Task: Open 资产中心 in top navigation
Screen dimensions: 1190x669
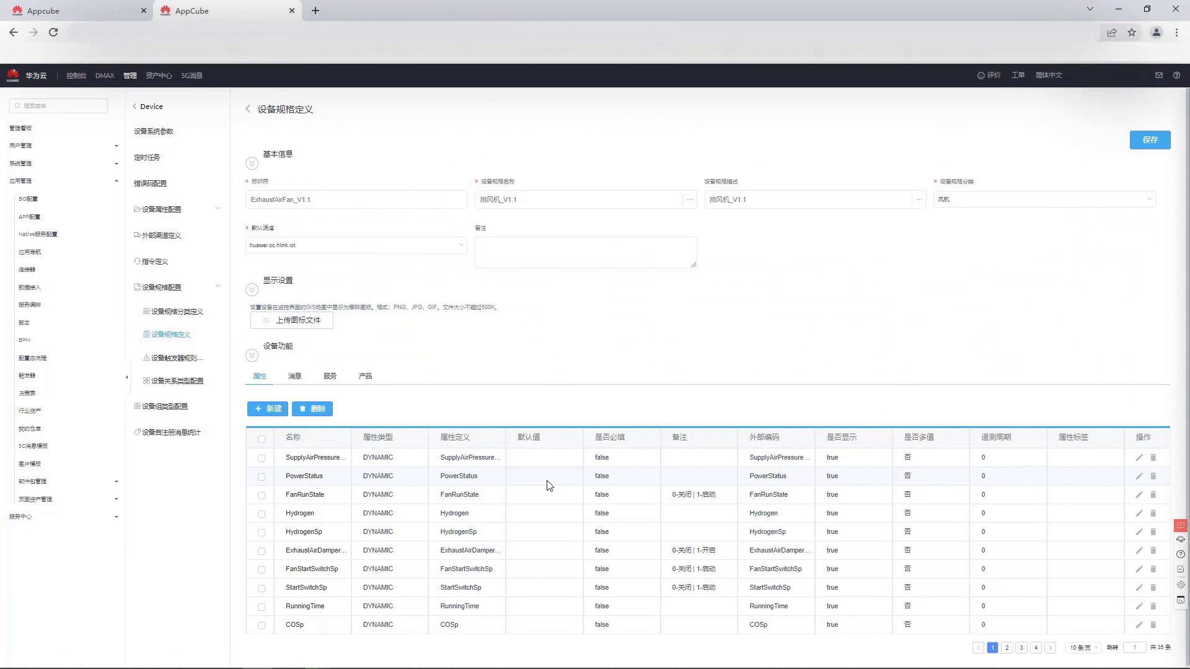Action: tap(159, 76)
